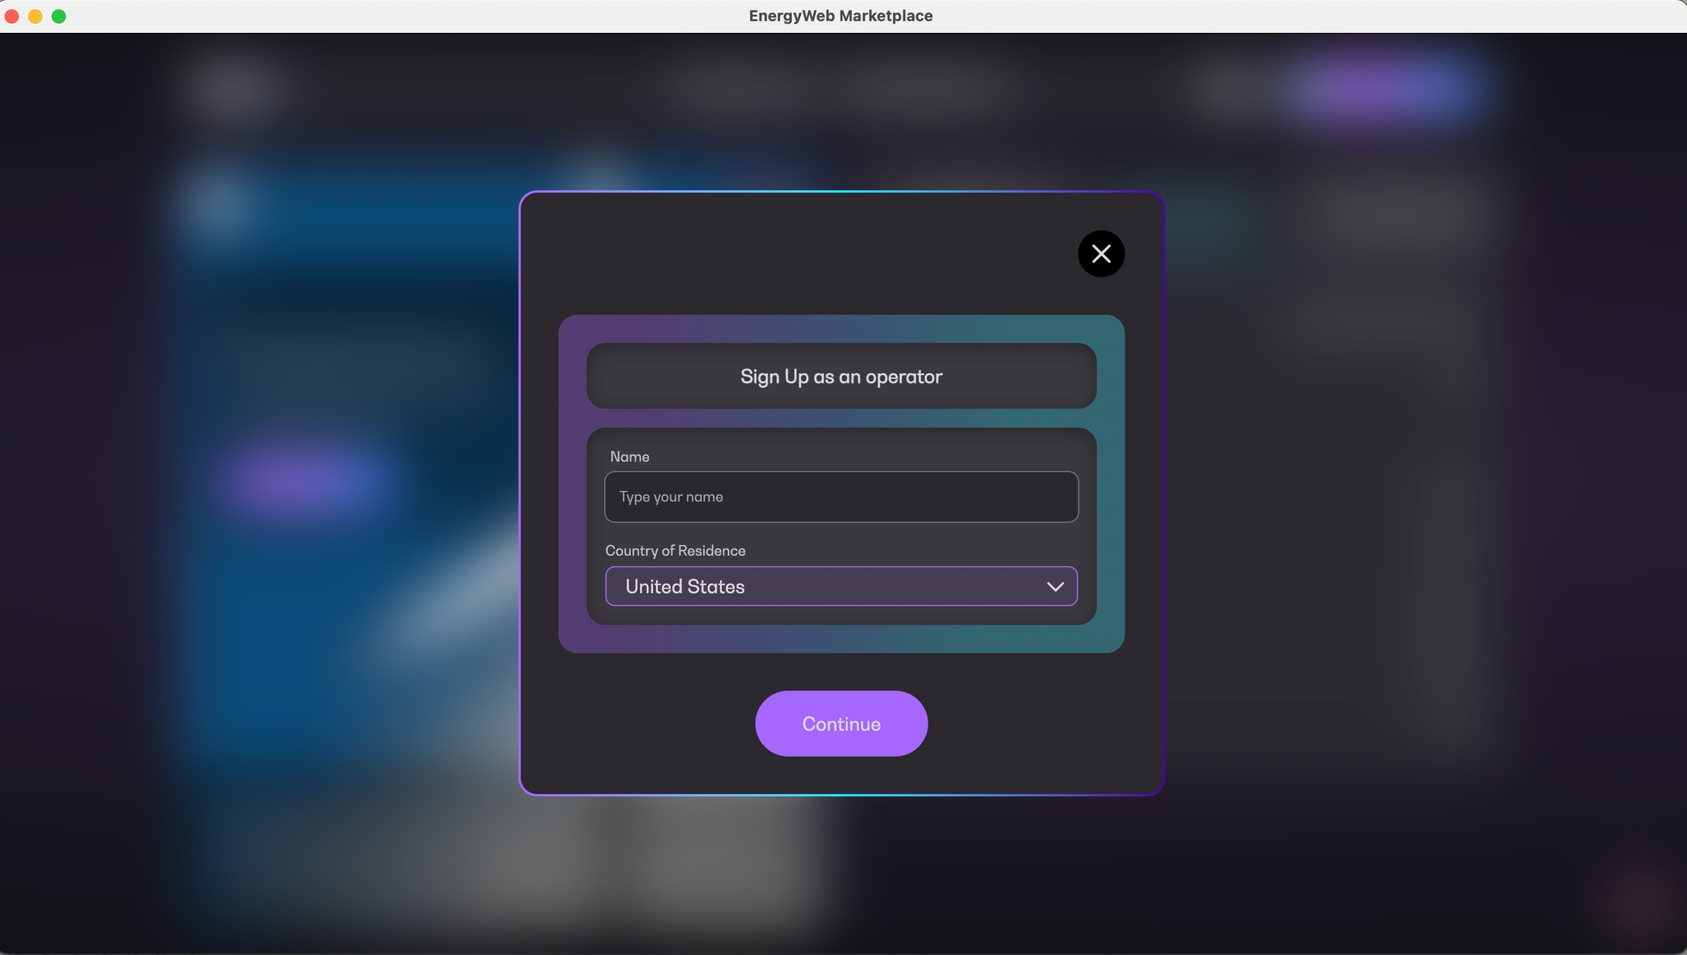Select the 'United States' text in dropdown
The image size is (1687, 955).
[x=685, y=586]
